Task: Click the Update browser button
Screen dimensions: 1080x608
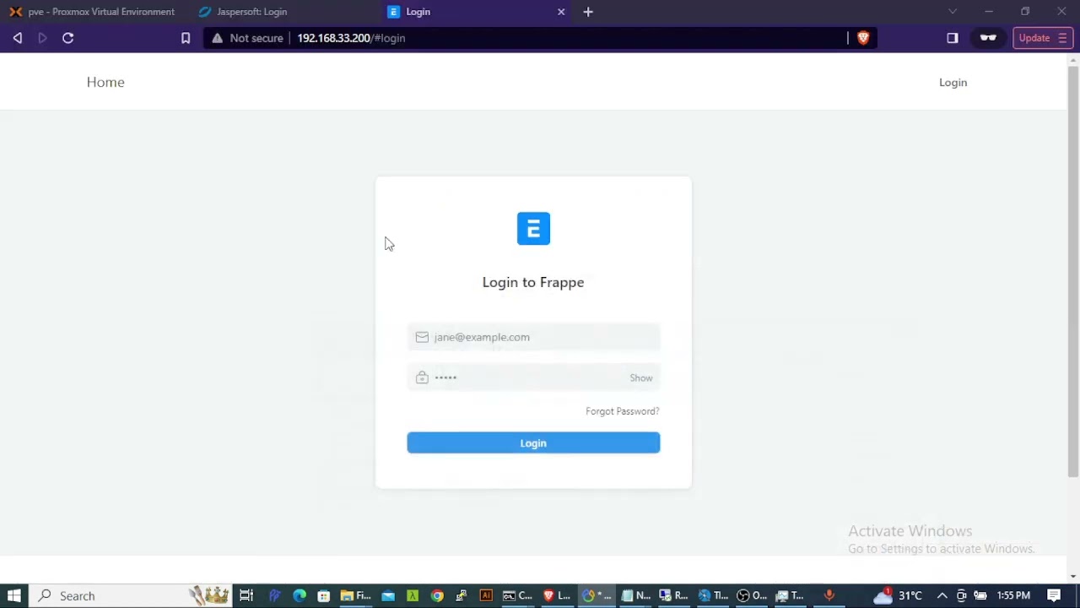Action: click(1043, 38)
